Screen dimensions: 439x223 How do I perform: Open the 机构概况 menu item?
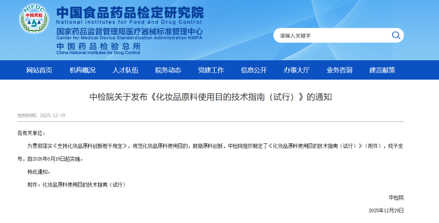tap(83, 70)
